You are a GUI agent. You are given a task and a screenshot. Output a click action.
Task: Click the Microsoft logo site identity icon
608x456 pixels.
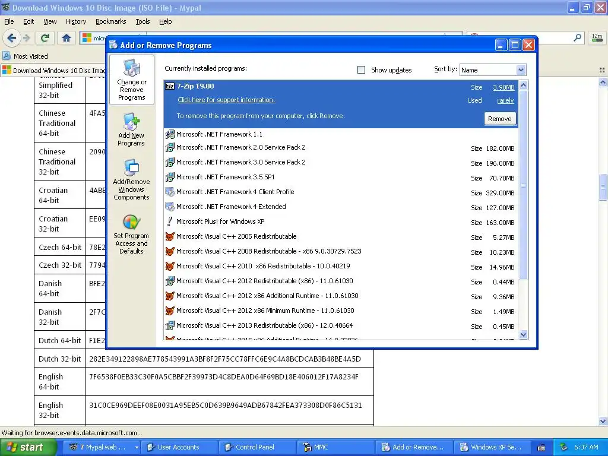pyautogui.click(x=87, y=37)
